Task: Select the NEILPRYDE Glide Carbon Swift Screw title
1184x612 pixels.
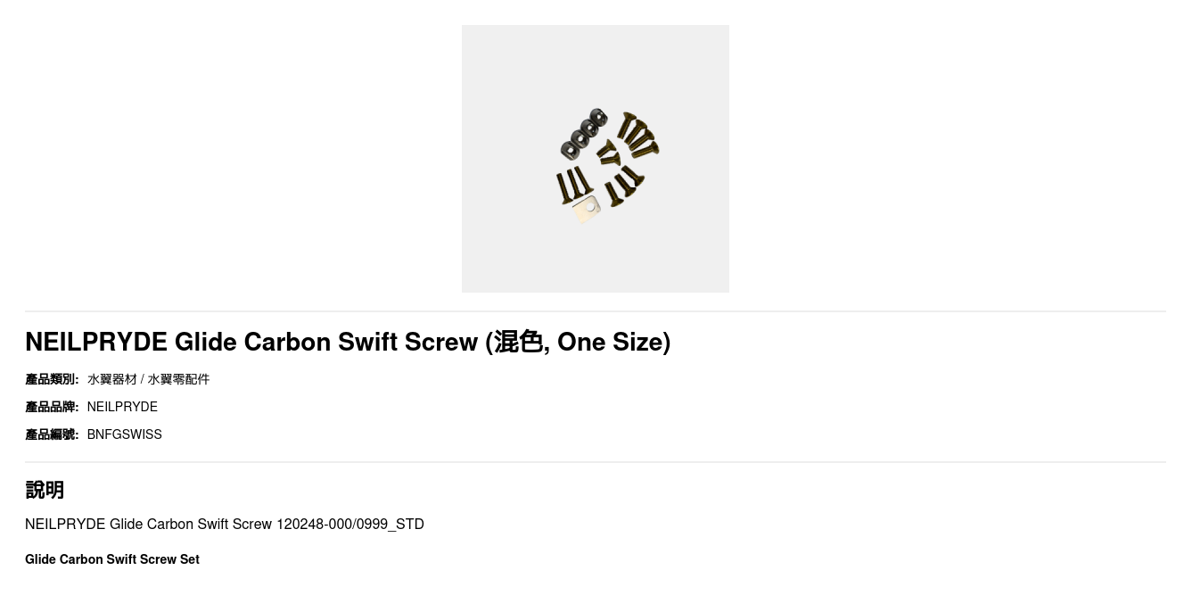Action: click(251, 342)
